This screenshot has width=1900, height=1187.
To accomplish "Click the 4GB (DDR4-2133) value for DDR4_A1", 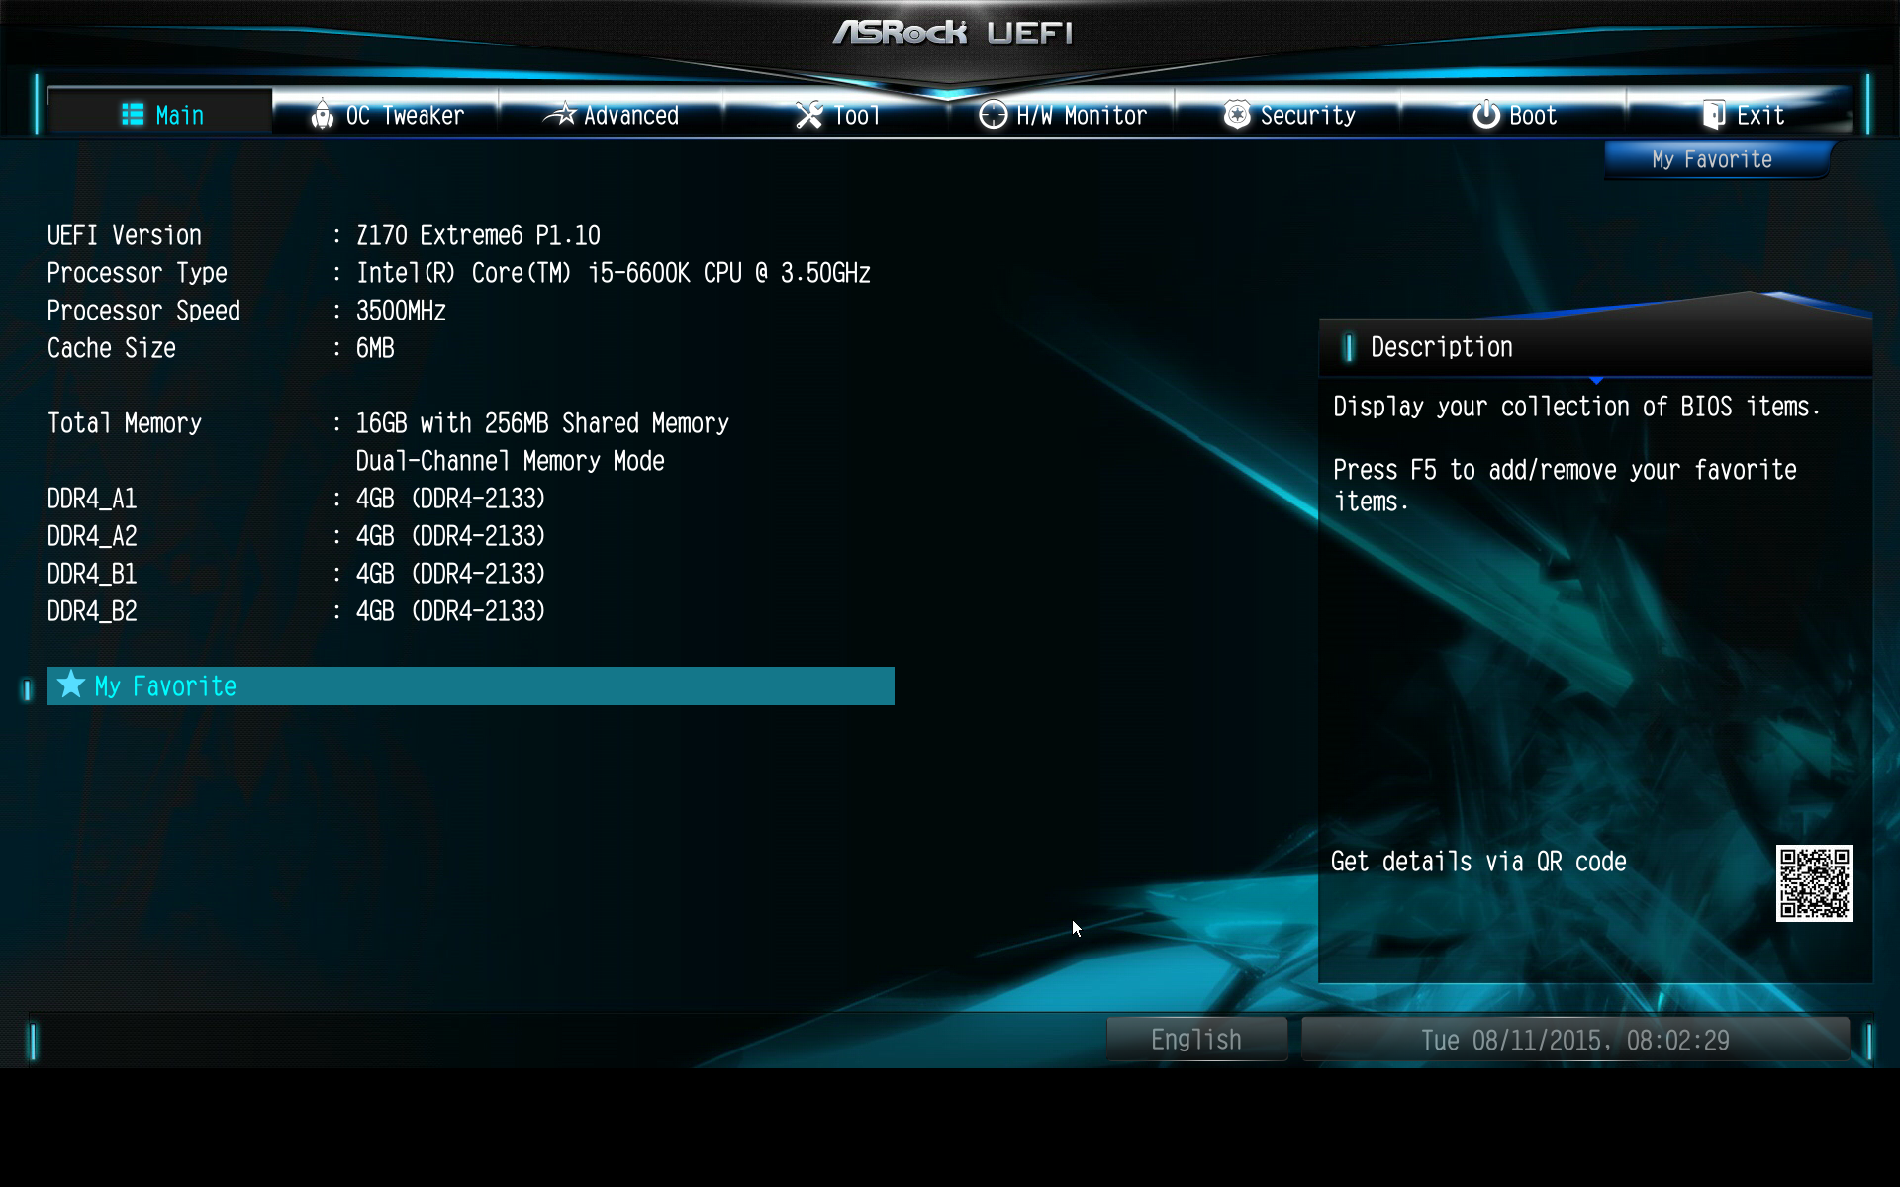I will tap(451, 499).
